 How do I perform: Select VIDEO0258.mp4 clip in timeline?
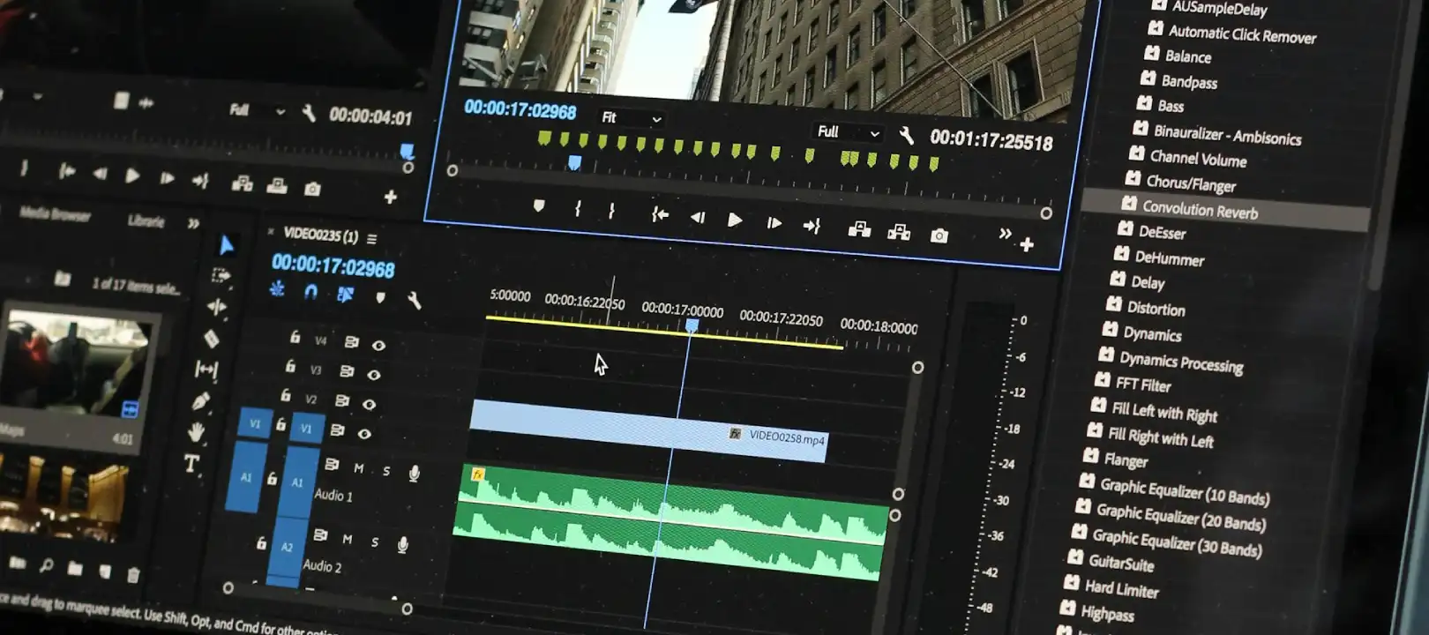648,430
